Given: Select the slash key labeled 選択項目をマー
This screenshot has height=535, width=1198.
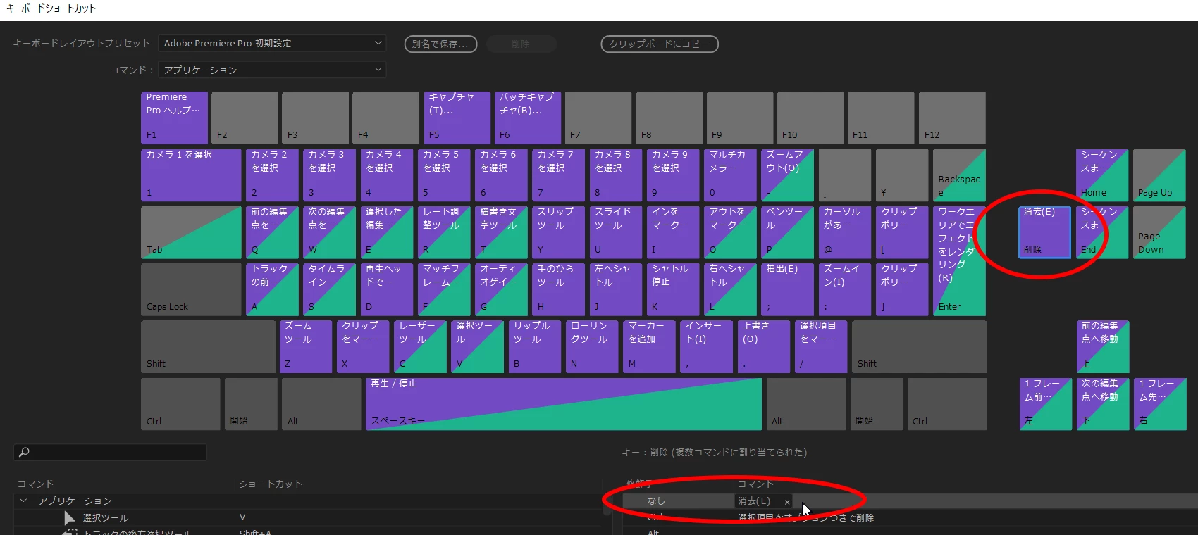Looking at the screenshot, I should (x=821, y=346).
